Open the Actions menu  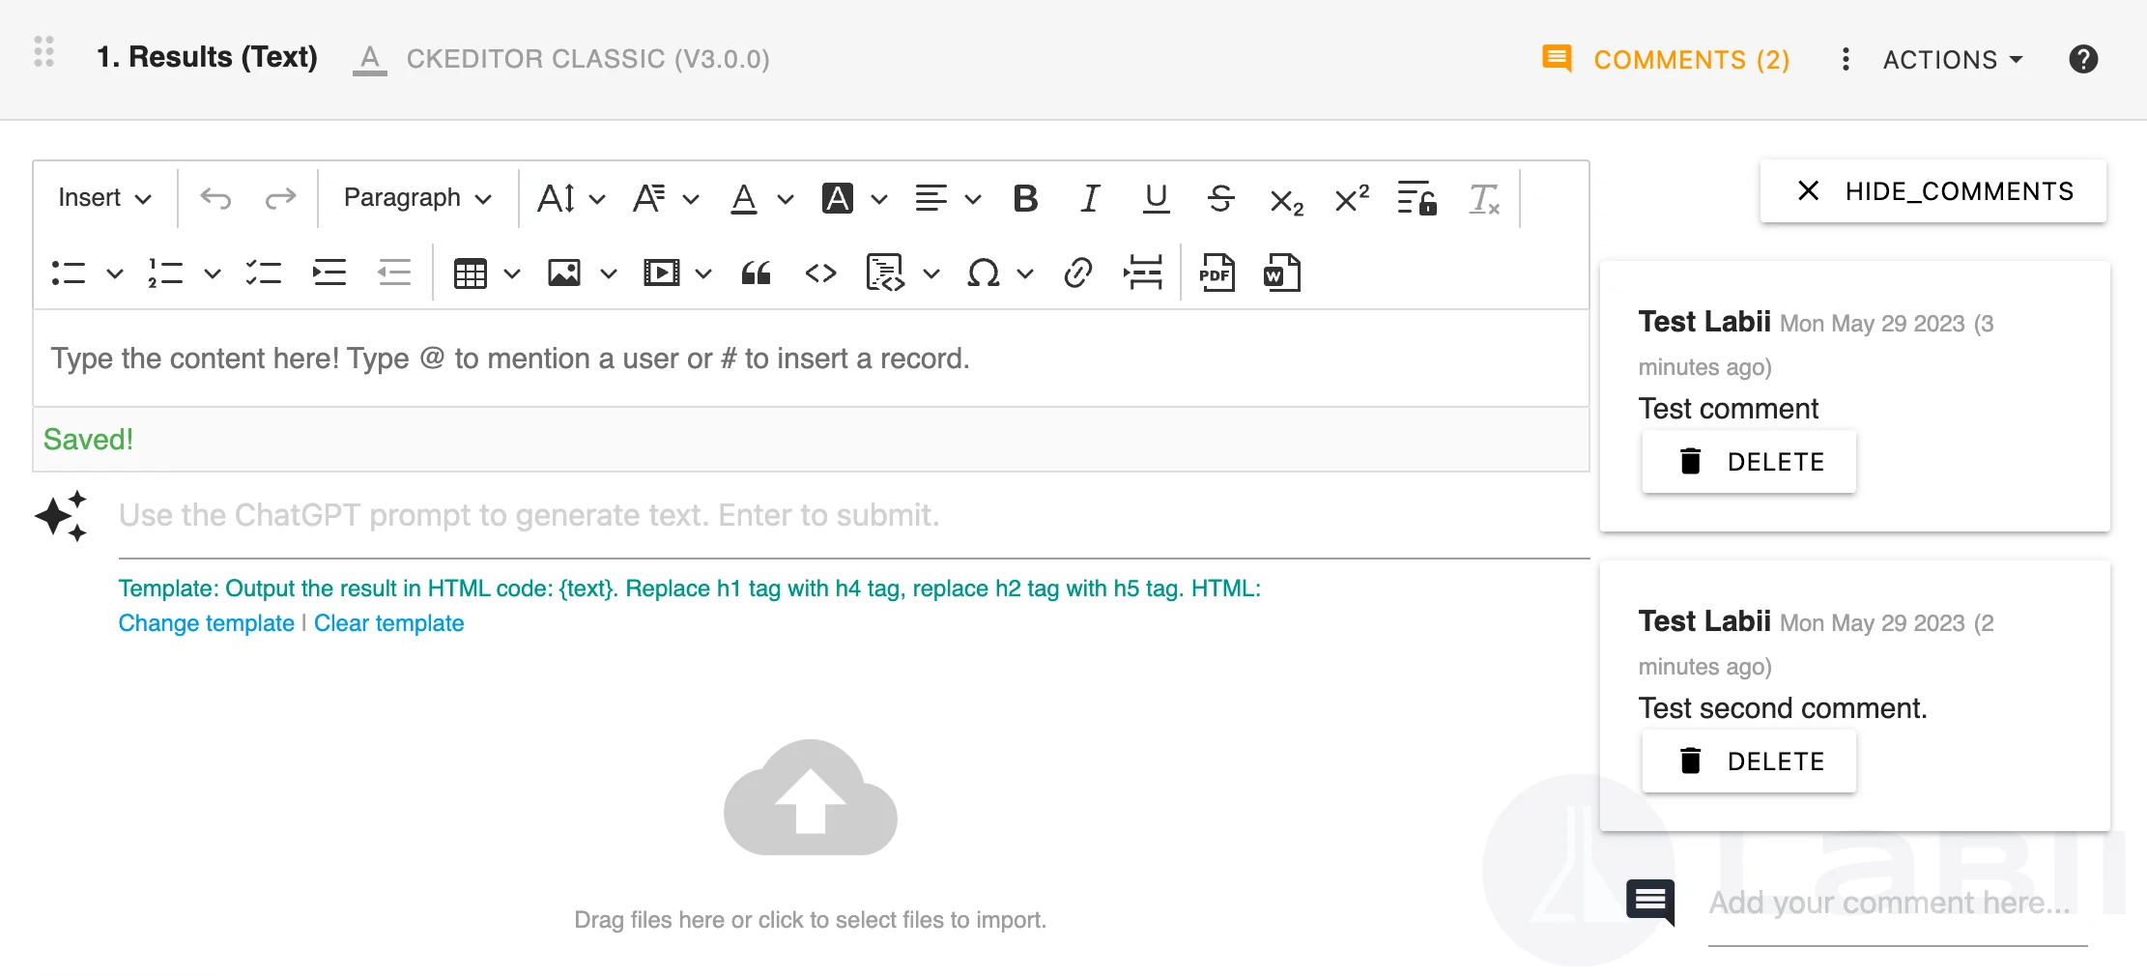tap(1951, 60)
